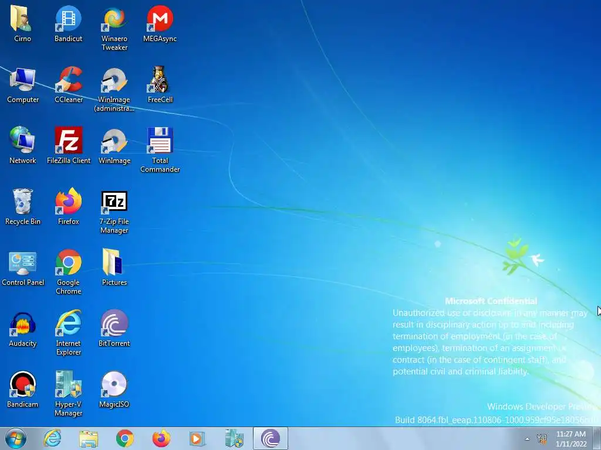Image resolution: width=601 pixels, height=450 pixels.
Task: Open the 7-Zip File Manager shortcut
Action: coord(114,211)
